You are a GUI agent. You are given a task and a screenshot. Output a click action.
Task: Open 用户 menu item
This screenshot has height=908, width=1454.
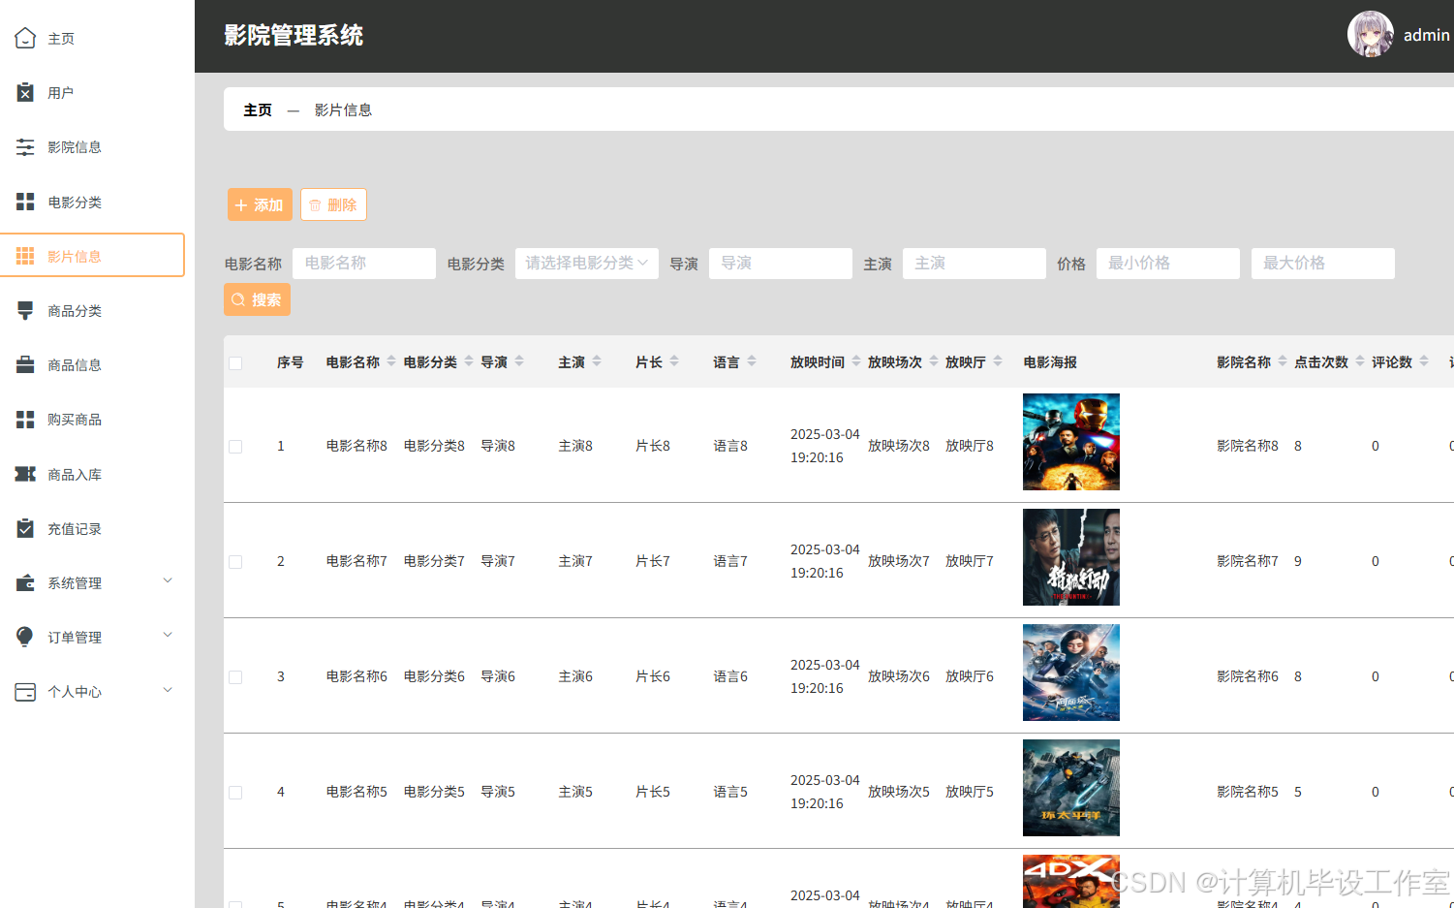click(61, 93)
